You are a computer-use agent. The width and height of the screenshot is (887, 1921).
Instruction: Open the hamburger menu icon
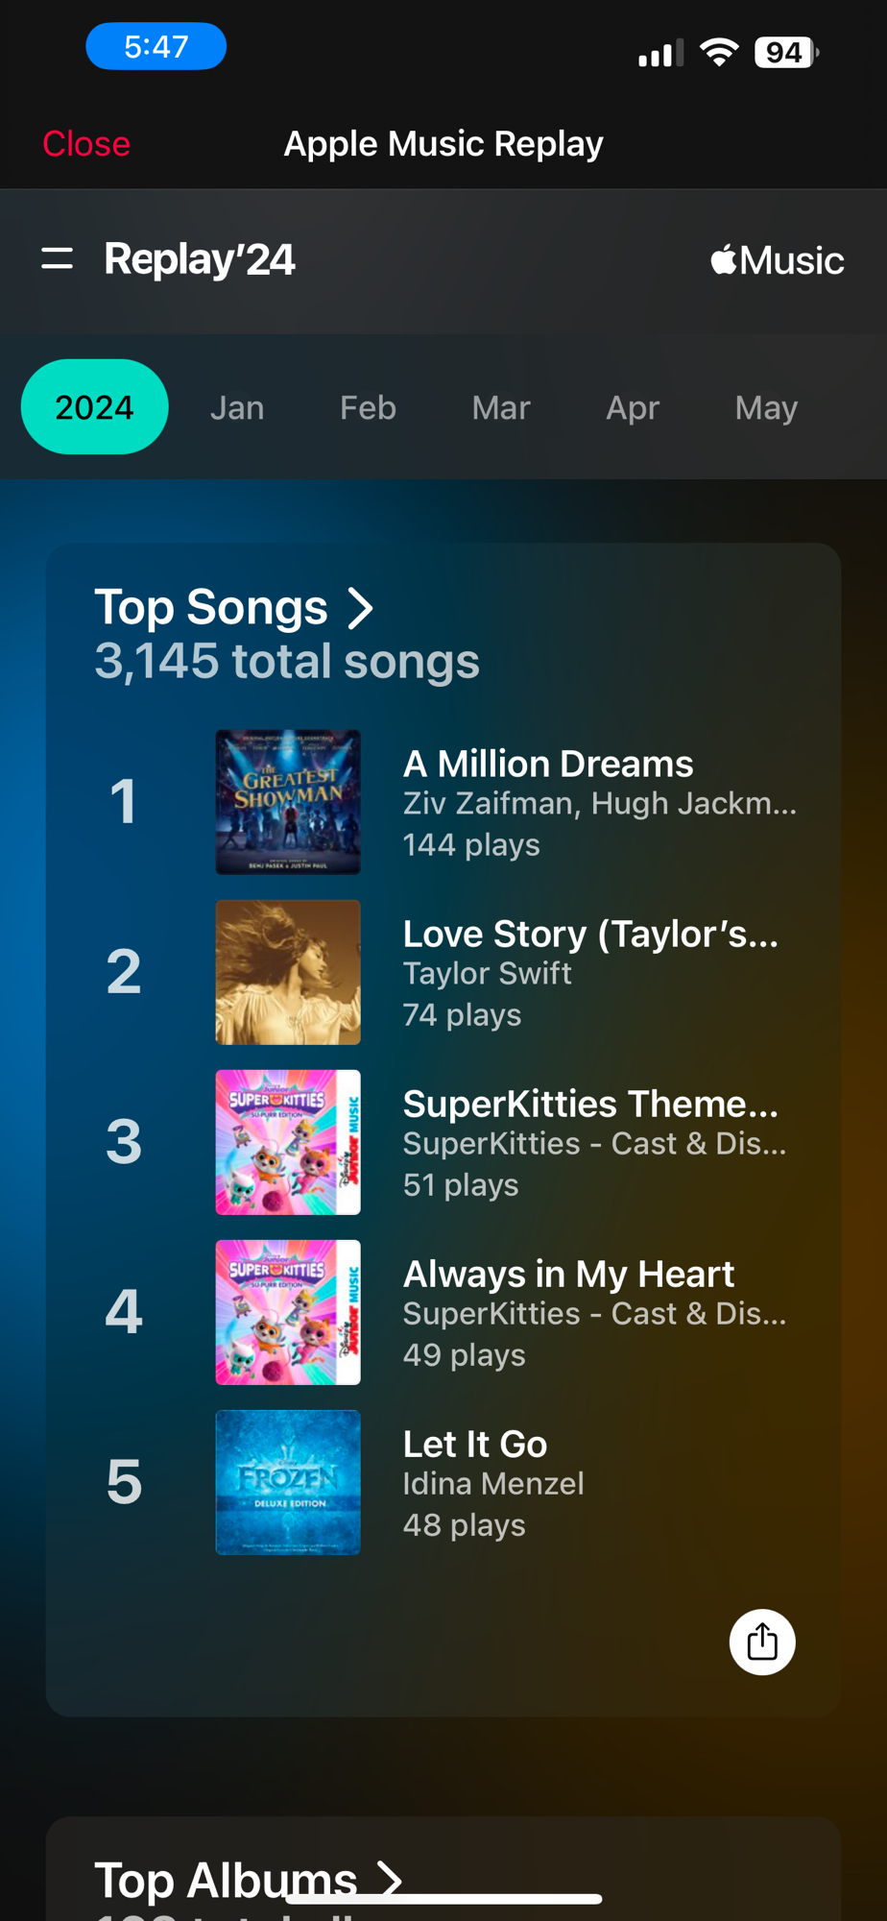[58, 258]
